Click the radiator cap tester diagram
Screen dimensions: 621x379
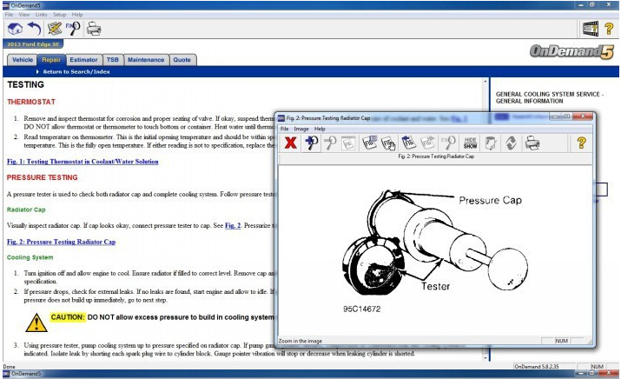435,242
